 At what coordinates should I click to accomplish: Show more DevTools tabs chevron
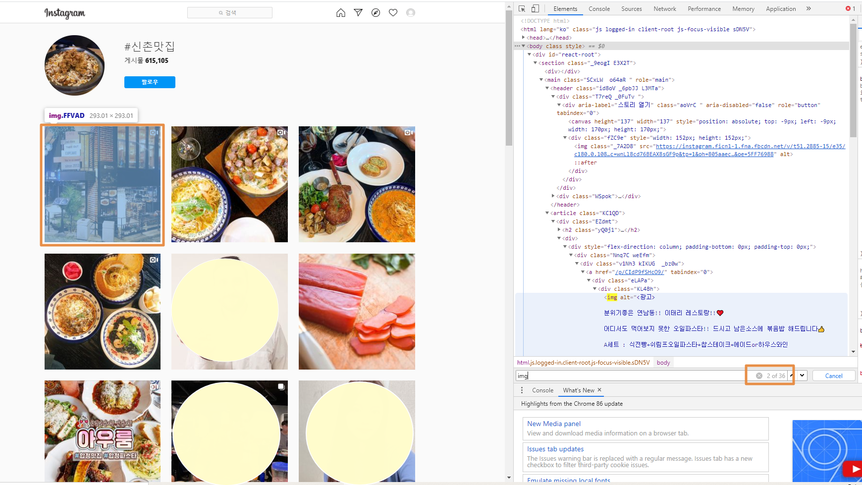[808, 9]
